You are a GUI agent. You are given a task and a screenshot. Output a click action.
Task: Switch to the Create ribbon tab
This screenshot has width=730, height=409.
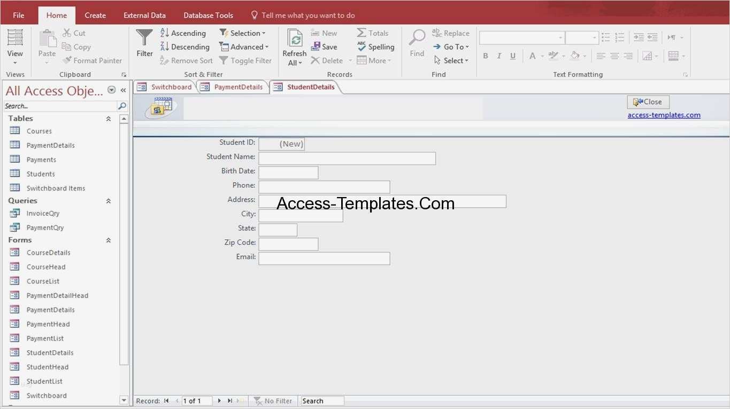coord(95,15)
